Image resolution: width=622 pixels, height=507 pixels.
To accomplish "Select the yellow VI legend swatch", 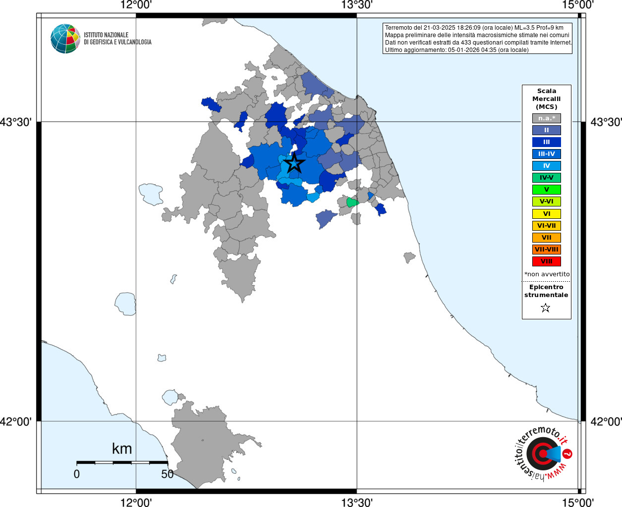I will 546,214.
